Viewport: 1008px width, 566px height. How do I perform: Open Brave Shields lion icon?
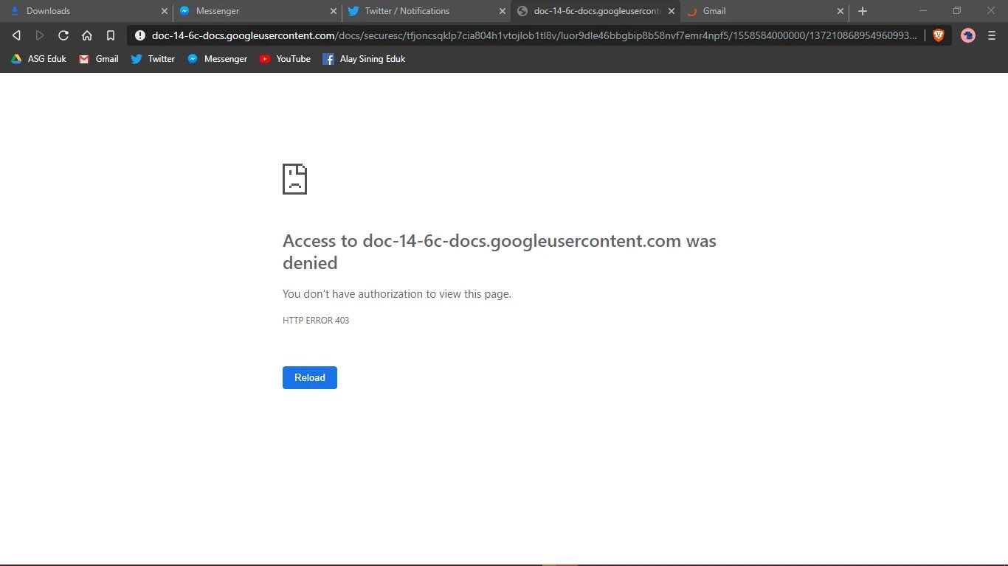pos(939,35)
